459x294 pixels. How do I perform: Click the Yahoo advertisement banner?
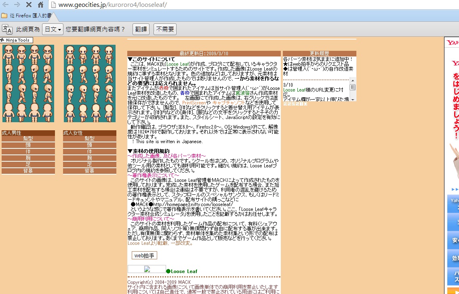(452, 165)
